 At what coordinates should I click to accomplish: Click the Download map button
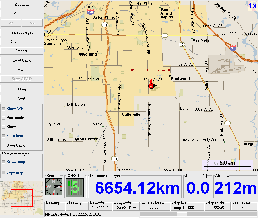point(22,42)
